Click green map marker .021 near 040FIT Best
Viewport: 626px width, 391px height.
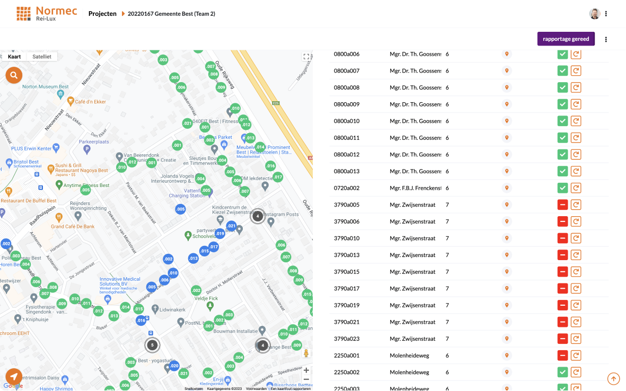(187, 123)
